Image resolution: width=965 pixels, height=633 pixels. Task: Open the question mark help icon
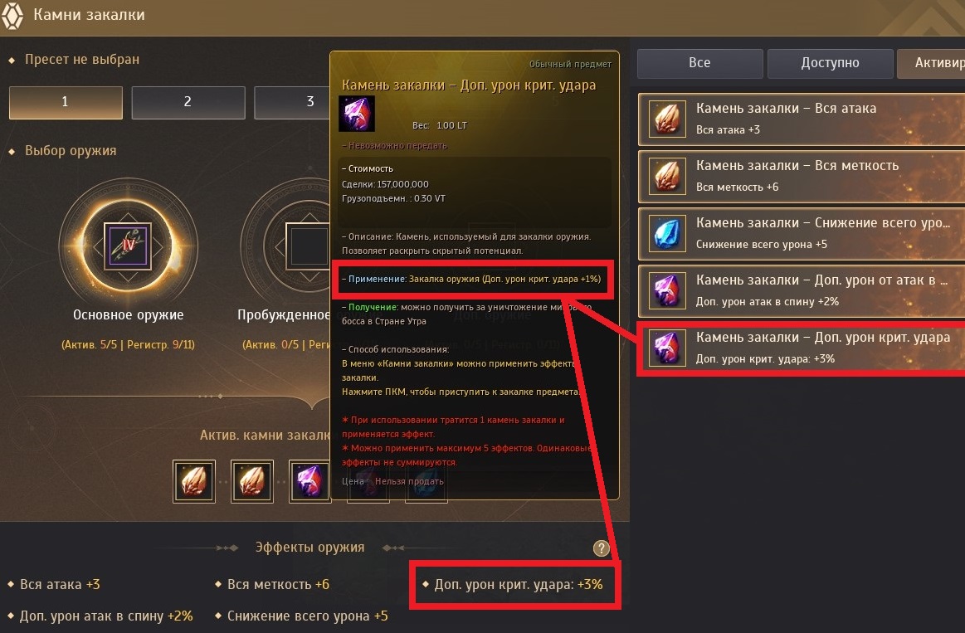click(x=602, y=548)
